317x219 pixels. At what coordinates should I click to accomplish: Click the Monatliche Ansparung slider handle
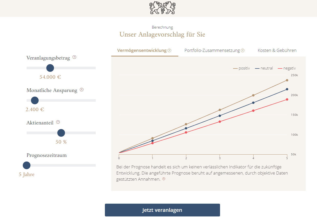tap(35, 100)
